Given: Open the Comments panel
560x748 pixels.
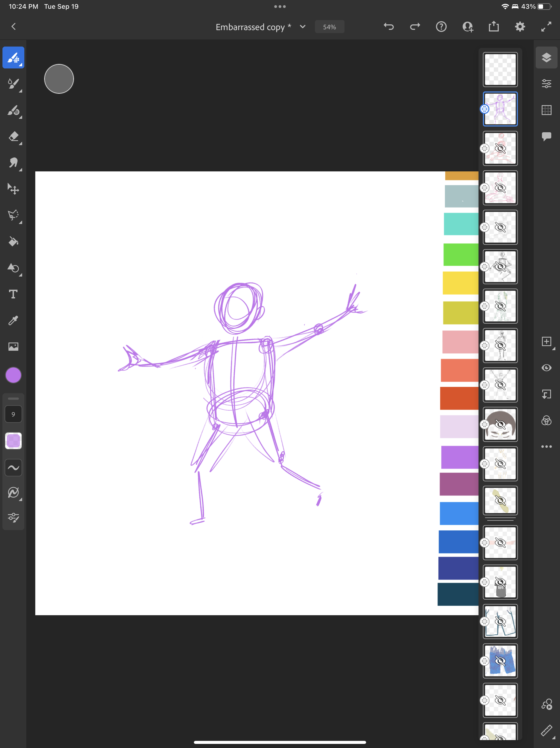Looking at the screenshot, I should click(546, 136).
